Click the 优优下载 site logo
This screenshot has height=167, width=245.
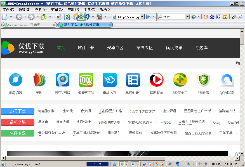pyautogui.click(x=23, y=48)
